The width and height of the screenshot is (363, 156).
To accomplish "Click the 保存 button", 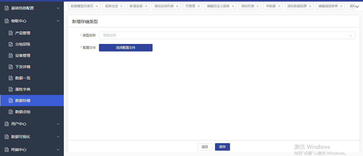I will 222,147.
